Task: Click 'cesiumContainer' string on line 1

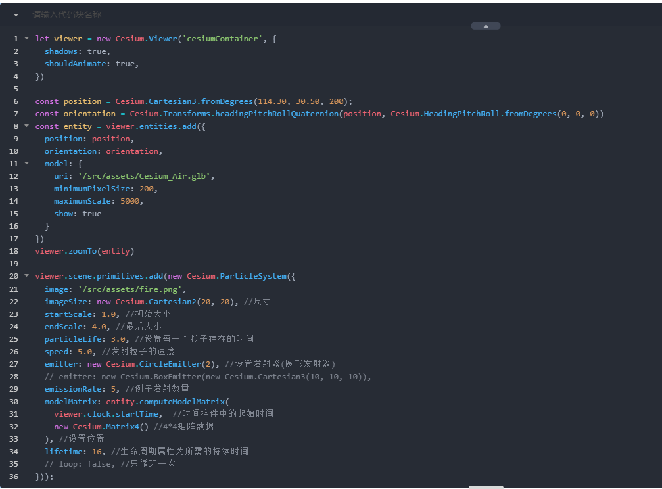Action: (x=222, y=39)
